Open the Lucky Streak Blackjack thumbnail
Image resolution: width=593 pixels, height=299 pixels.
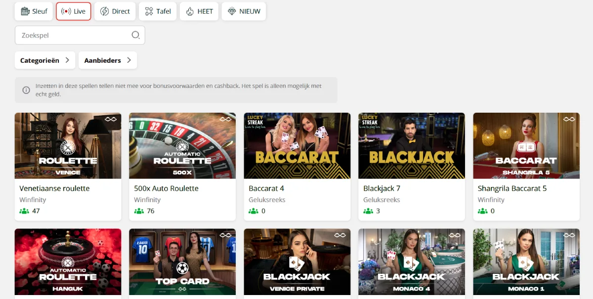tap(412, 146)
